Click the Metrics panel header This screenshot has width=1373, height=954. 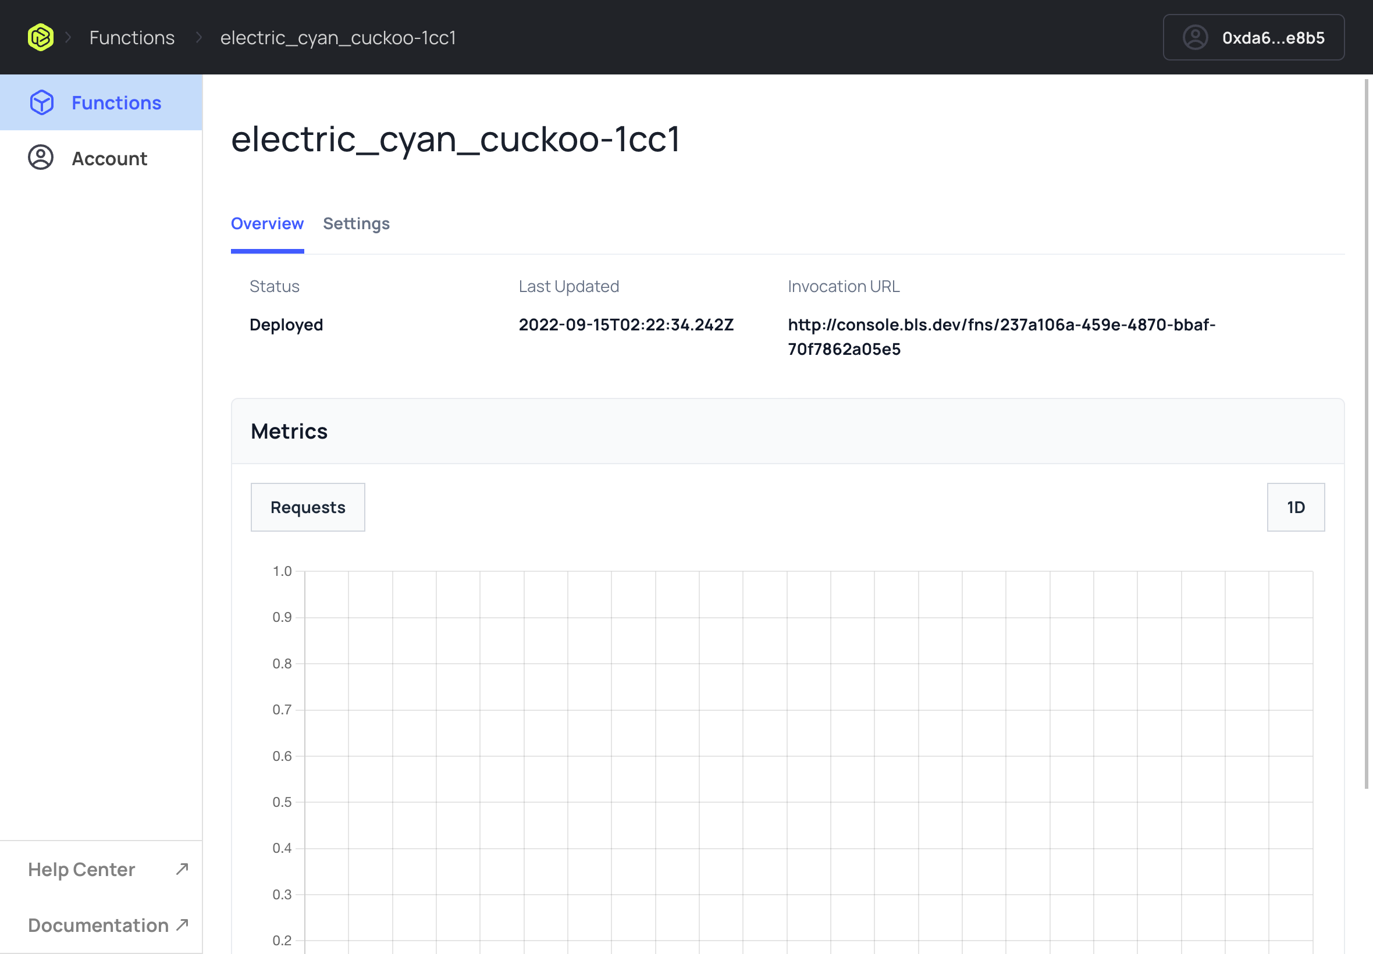(289, 431)
